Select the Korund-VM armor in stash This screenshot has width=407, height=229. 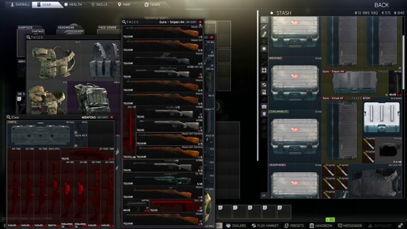375,181
